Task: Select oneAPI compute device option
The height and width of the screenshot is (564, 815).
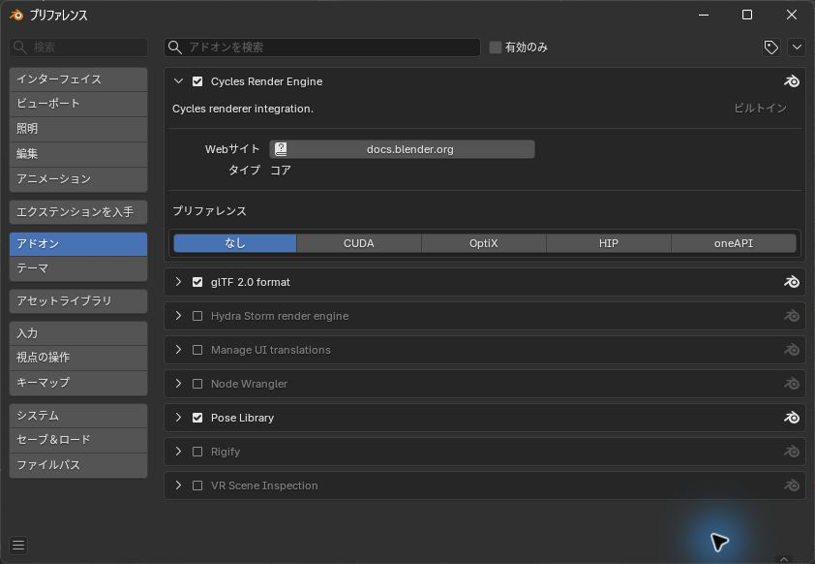Action: (x=734, y=243)
